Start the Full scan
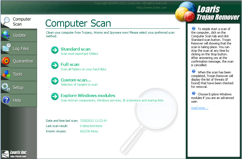 pyautogui.click(x=70, y=64)
